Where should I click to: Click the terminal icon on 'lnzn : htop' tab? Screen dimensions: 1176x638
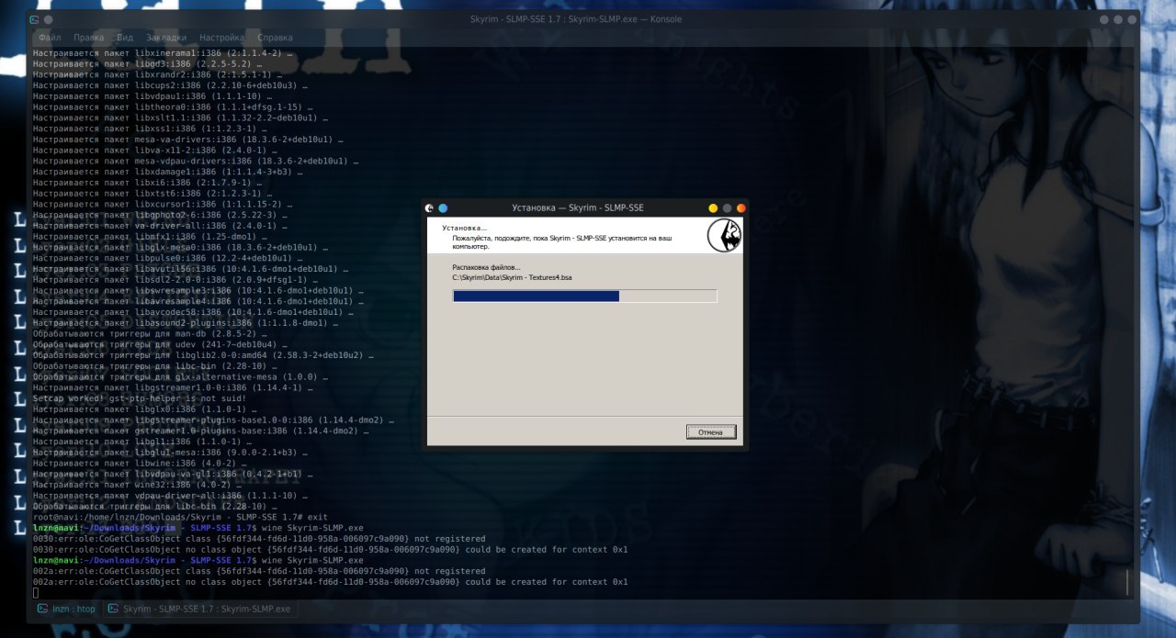point(42,609)
